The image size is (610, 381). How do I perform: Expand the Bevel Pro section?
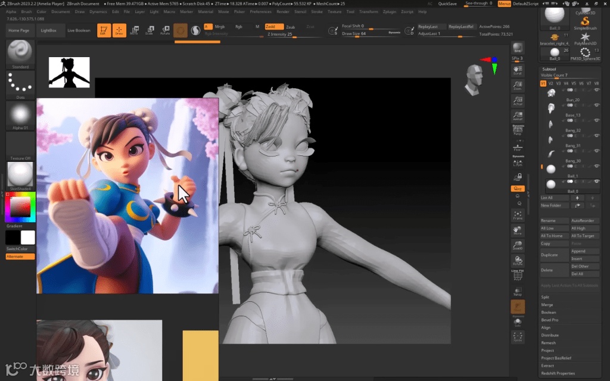coord(550,320)
